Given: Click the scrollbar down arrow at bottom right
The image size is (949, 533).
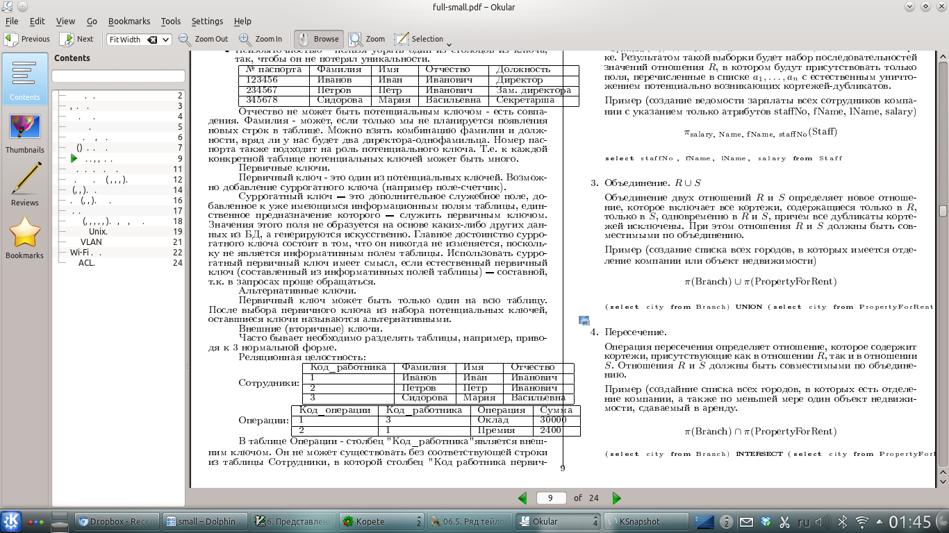Looking at the screenshot, I should tap(943, 482).
